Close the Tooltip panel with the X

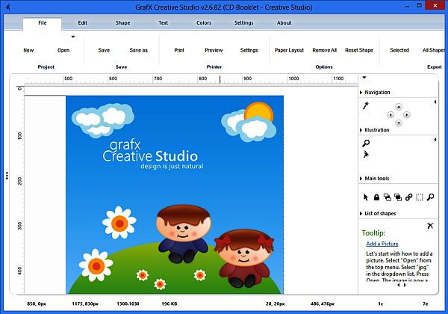coord(430,226)
